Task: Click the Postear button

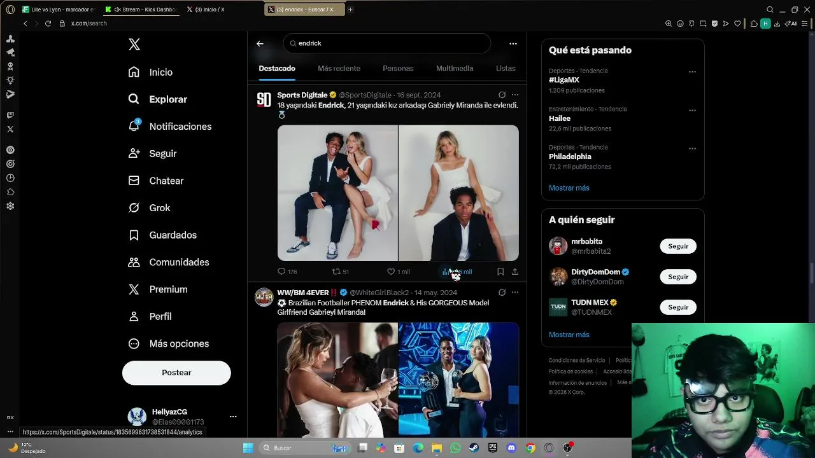Action: (176, 373)
